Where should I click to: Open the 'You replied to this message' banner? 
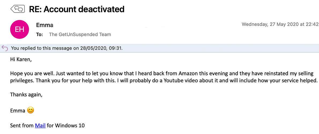point(67,48)
